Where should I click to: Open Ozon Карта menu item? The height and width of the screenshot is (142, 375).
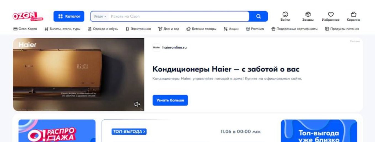[x=25, y=29]
